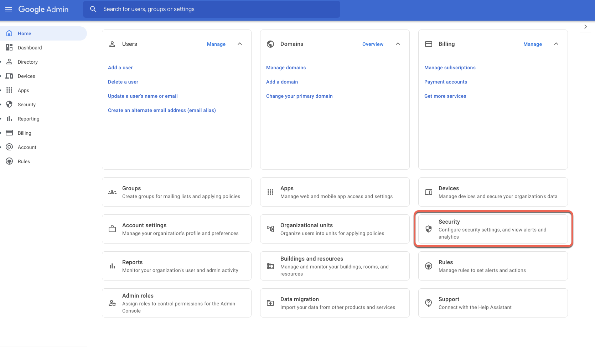
Task: Open the hamburger main menu
Action: click(x=9, y=9)
